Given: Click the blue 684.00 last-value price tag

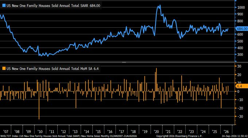Looking at the screenshot, I should pyautogui.click(x=242, y=28).
